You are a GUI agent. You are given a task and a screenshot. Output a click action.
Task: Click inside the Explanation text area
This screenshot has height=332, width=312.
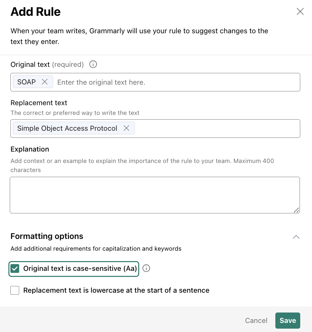[155, 195]
